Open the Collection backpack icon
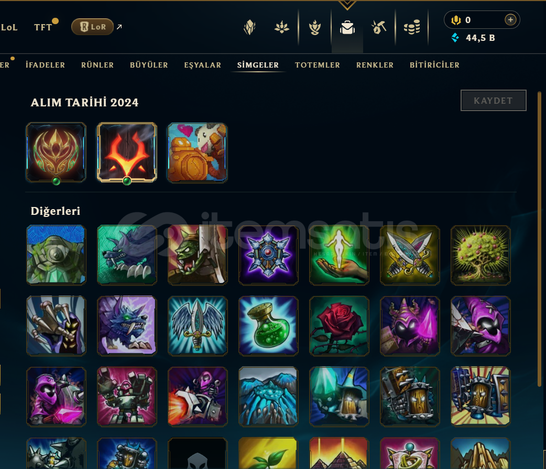This screenshot has width=546, height=469. coord(347,27)
